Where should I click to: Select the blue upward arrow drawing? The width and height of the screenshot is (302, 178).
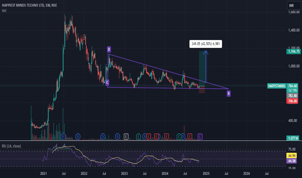[x=206, y=66]
